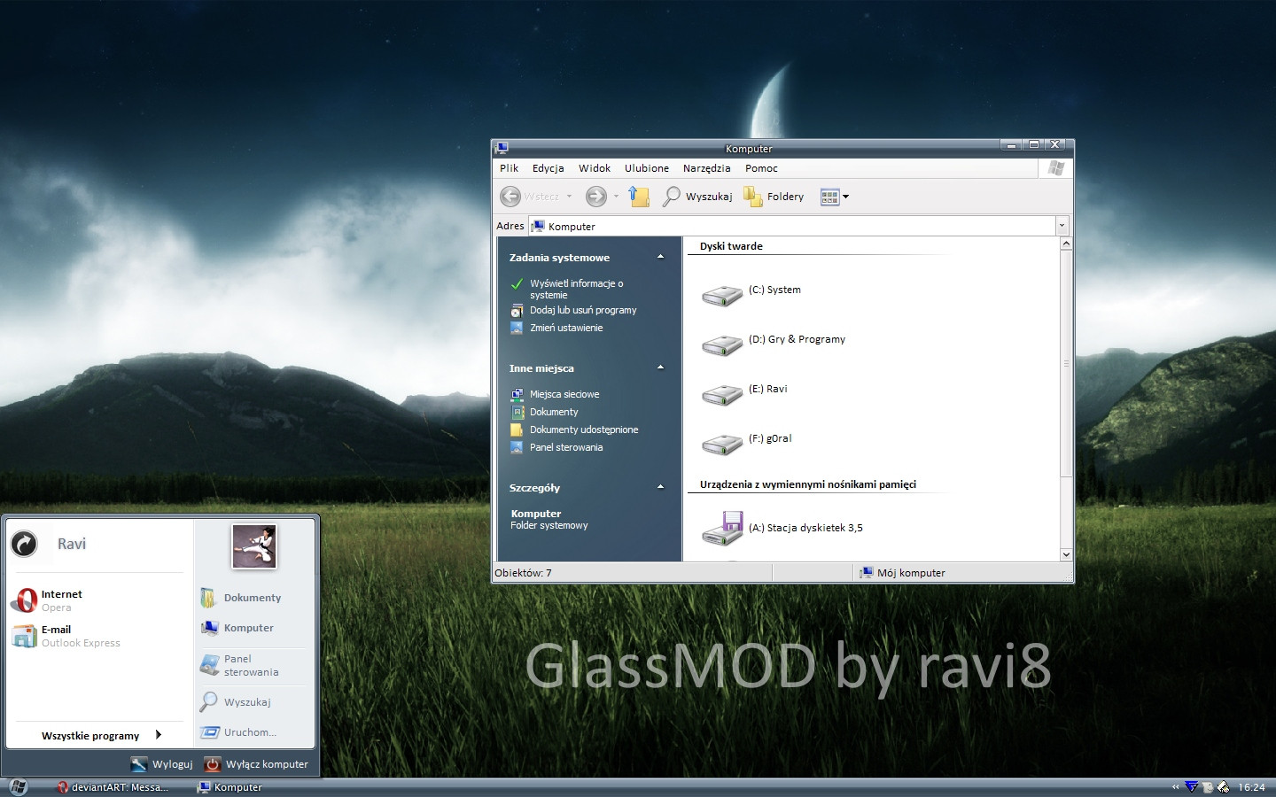Open the Plik menu

click(x=509, y=168)
